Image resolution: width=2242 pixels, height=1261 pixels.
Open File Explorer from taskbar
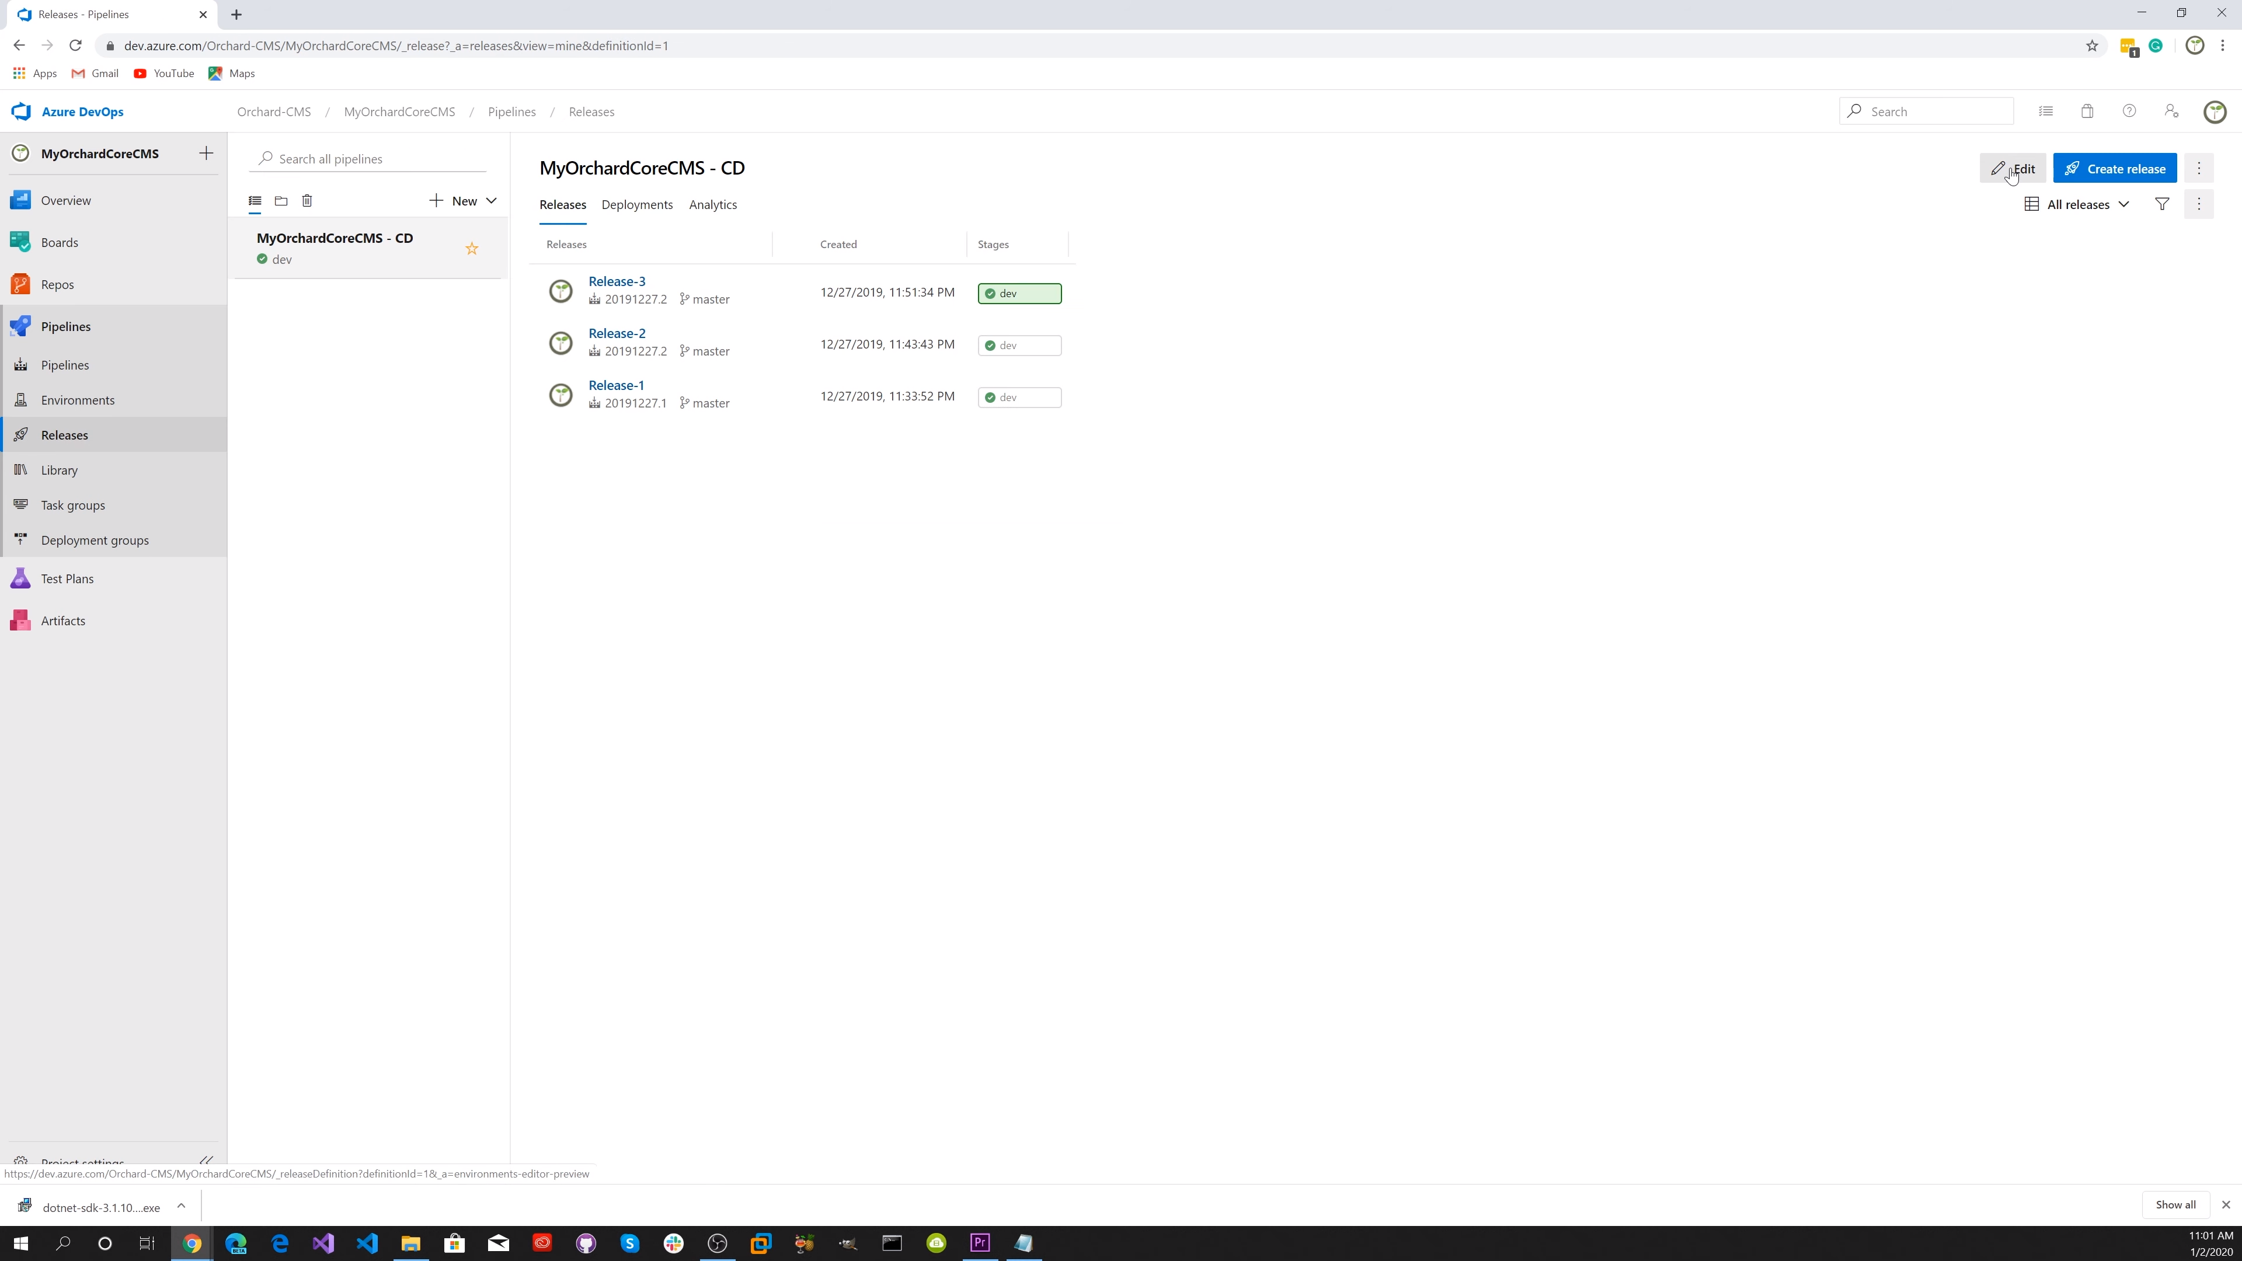(x=411, y=1243)
